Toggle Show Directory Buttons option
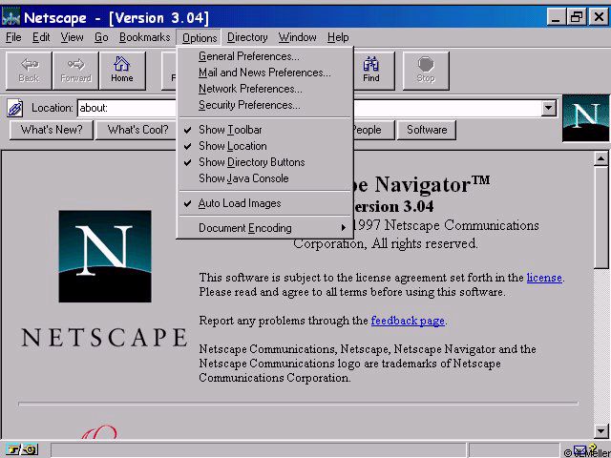The width and height of the screenshot is (611, 458). 265,162
